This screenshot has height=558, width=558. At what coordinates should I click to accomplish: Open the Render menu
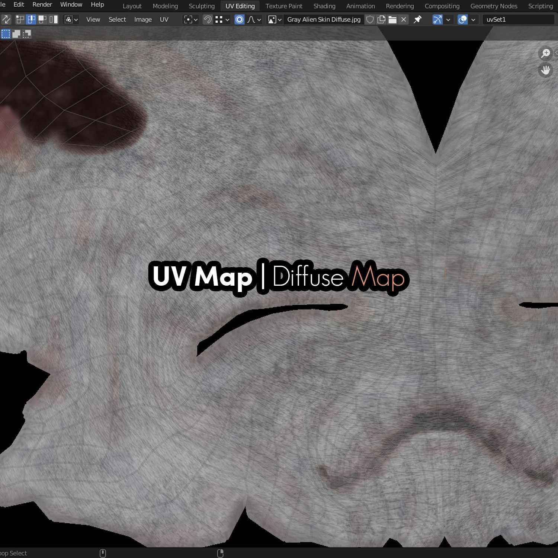[x=42, y=4]
